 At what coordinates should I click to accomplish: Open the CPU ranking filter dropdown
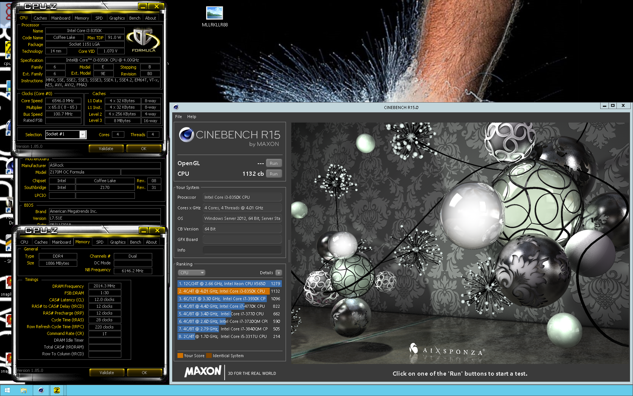(192, 273)
